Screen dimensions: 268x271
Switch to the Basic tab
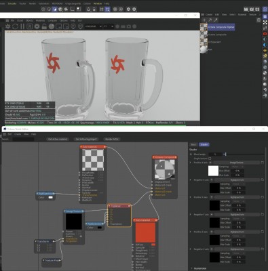(x=193, y=144)
